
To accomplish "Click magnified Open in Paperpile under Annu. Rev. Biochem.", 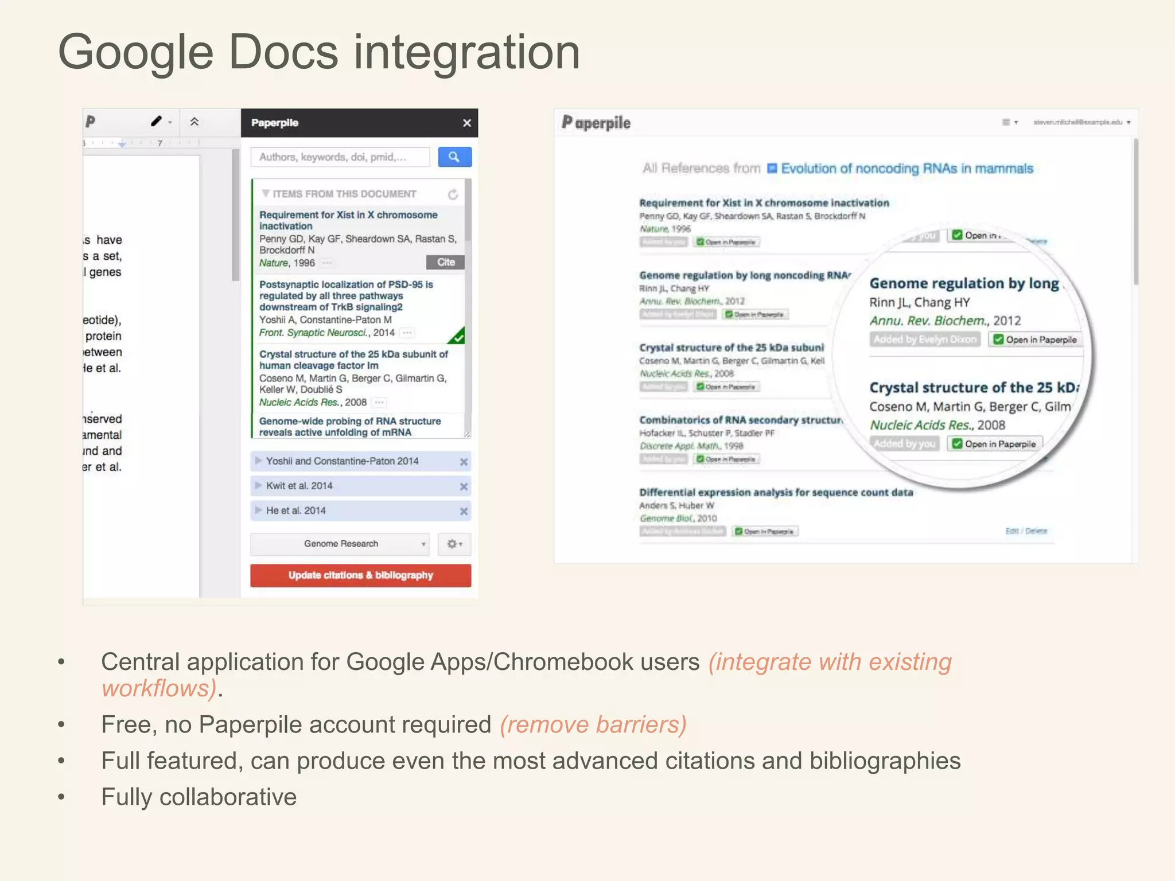I will 1036,340.
